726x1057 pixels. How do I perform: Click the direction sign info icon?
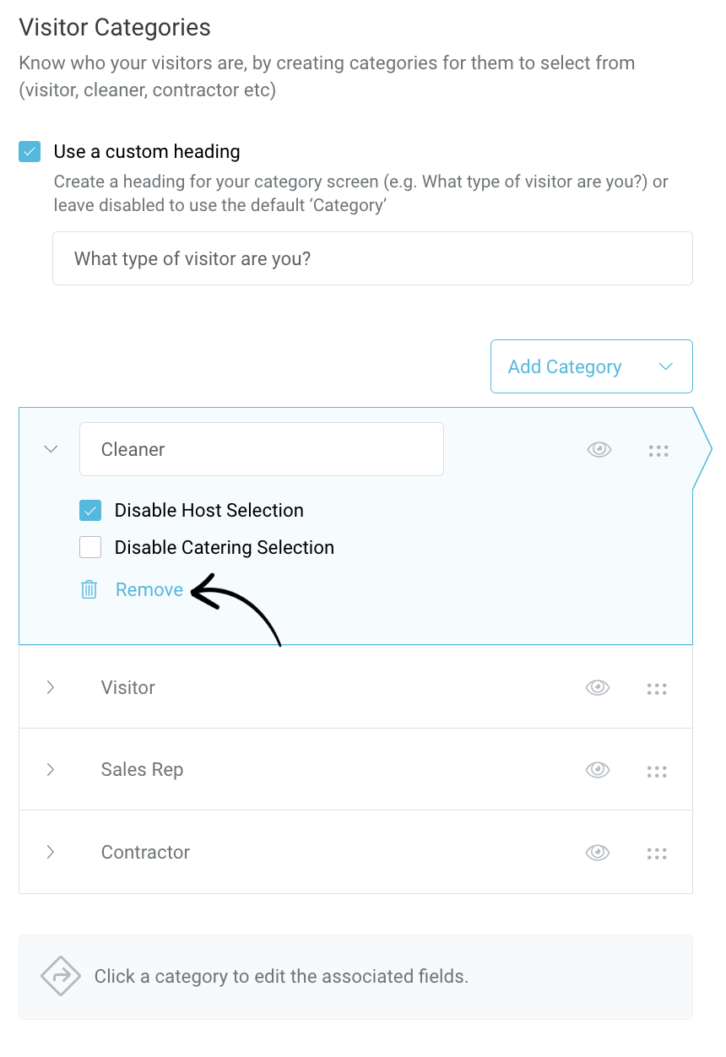pyautogui.click(x=61, y=977)
